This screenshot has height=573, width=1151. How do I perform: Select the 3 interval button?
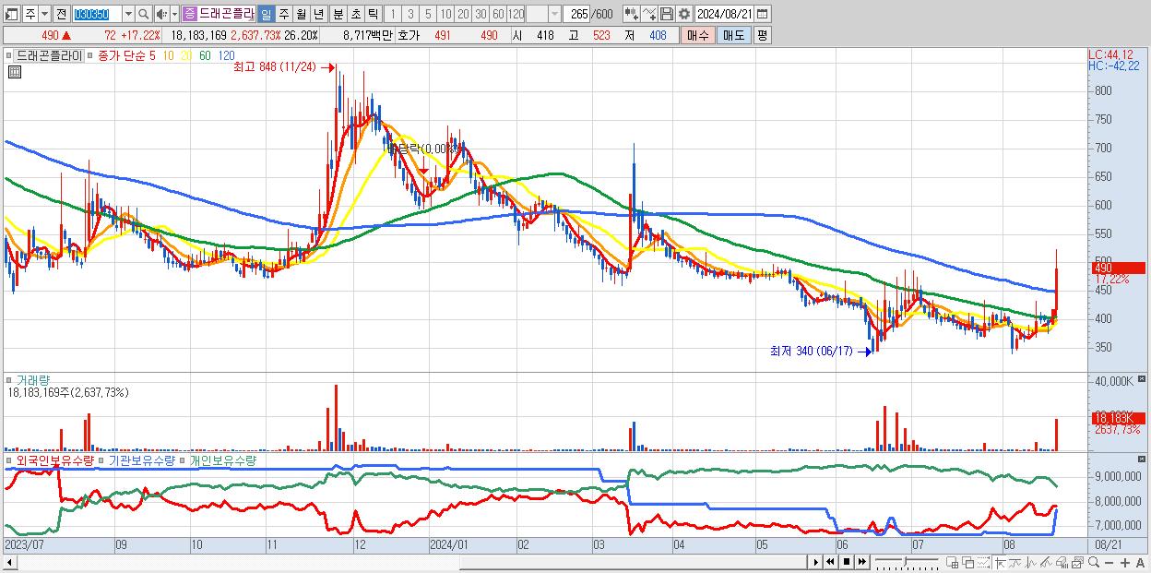[x=410, y=14]
